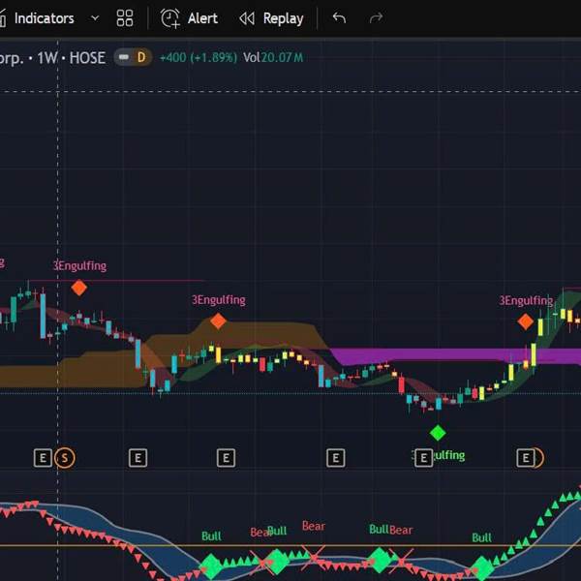Viewport: 581px width, 581px height.
Task: Click oscillator green diamond below 'BullBear' text
Action: 380,561
